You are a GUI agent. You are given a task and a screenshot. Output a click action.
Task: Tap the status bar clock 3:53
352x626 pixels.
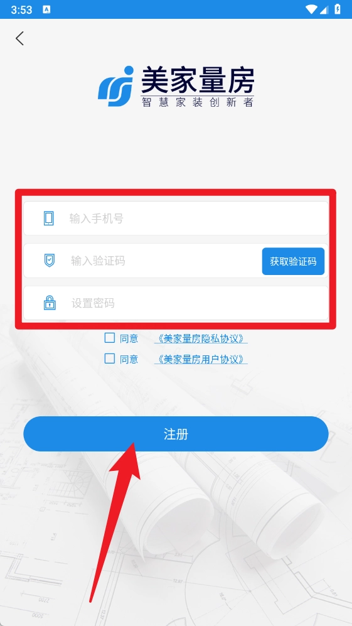pyautogui.click(x=21, y=9)
